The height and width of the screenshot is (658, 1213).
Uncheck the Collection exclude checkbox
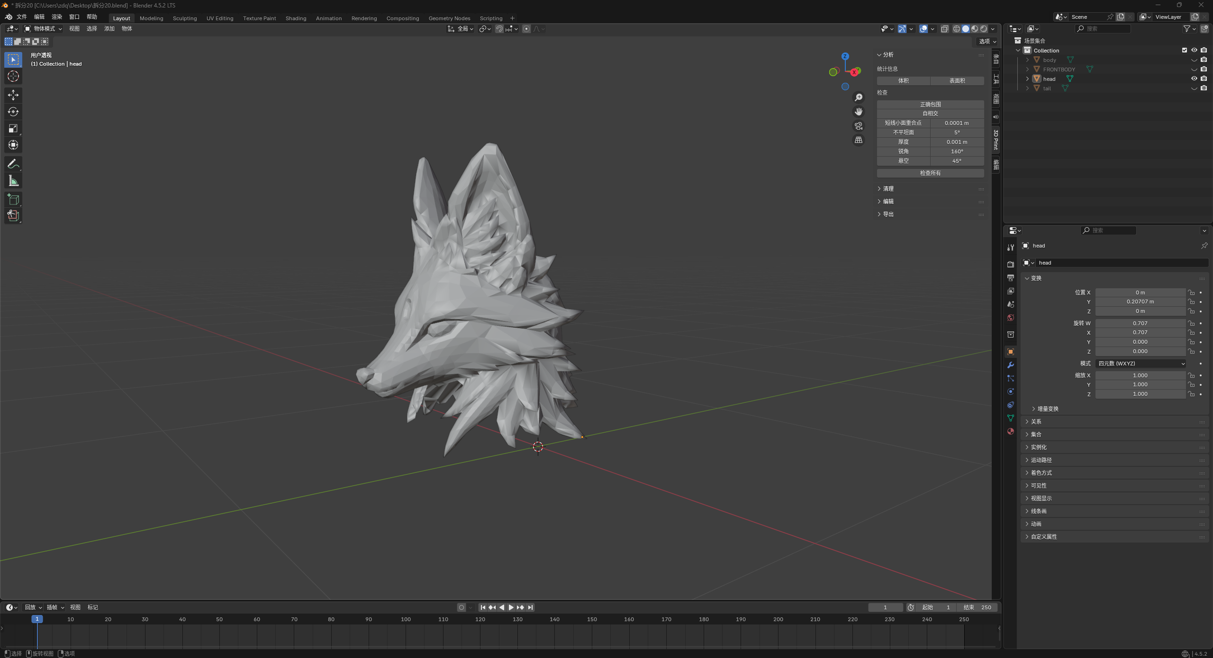pyautogui.click(x=1184, y=50)
